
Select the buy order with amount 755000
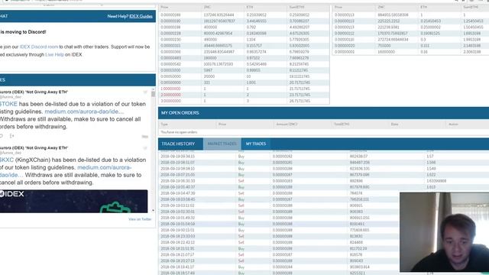[x=411, y=46]
